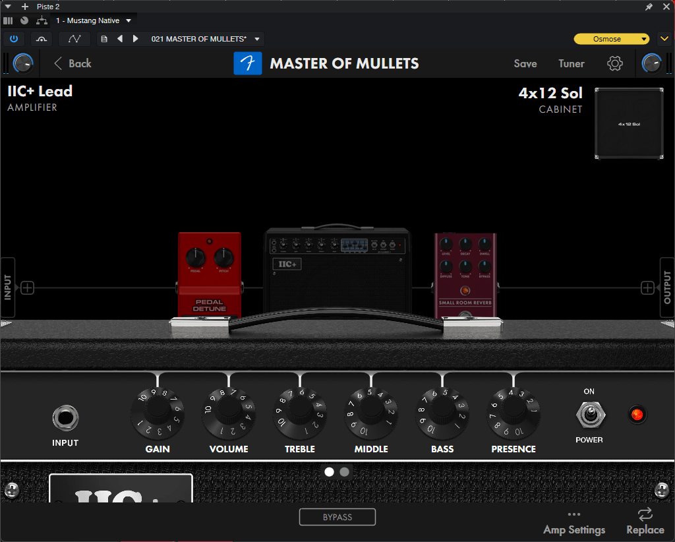The width and height of the screenshot is (675, 542).
Task: Open the preset list document icon
Action: tap(103, 38)
